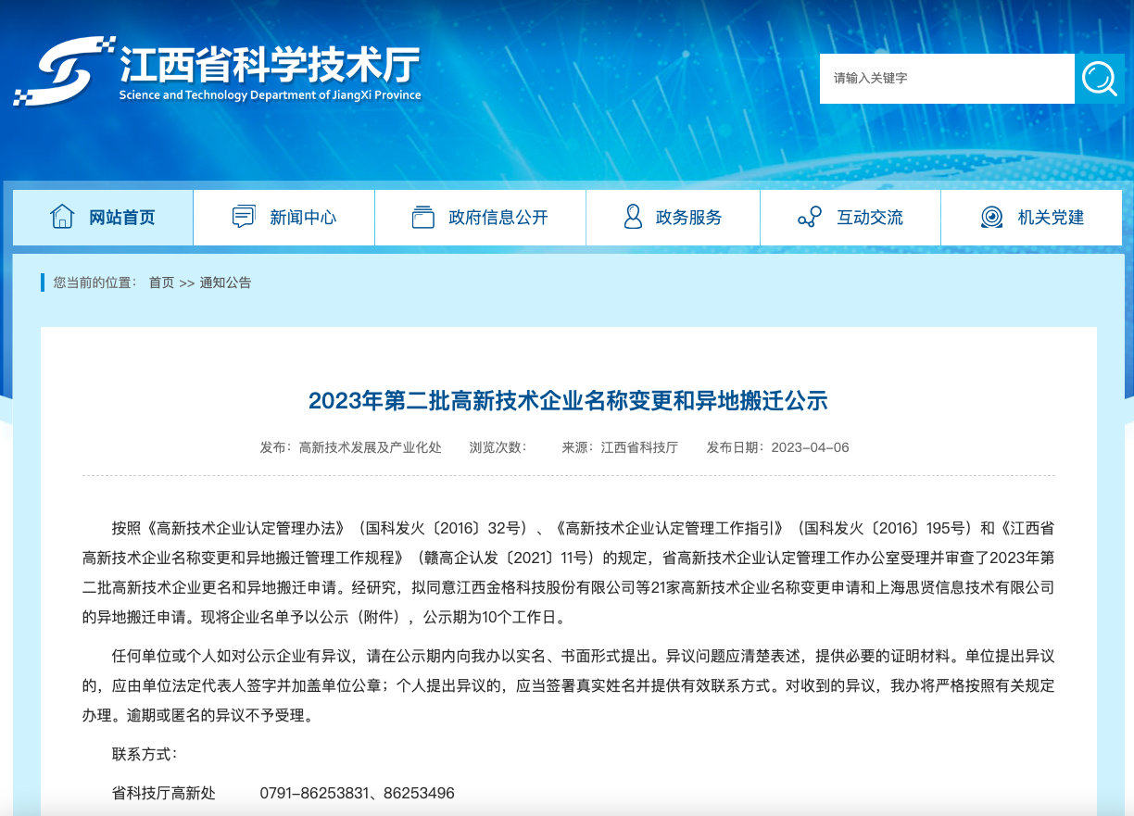The width and height of the screenshot is (1134, 816).
Task: Click the chat icon beside 新闻中心
Action: point(244,217)
